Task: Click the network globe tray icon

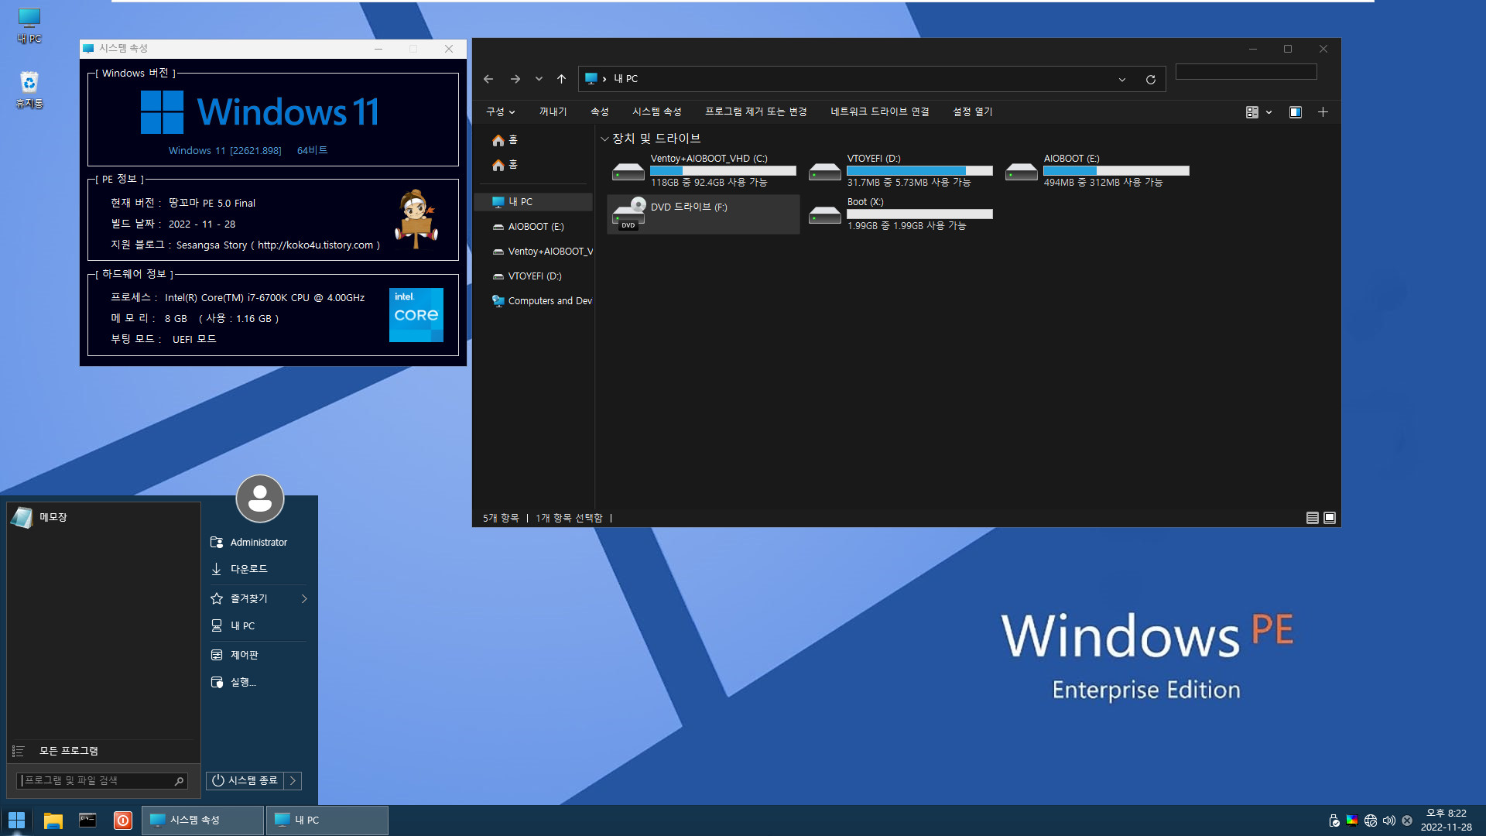Action: point(1371,821)
